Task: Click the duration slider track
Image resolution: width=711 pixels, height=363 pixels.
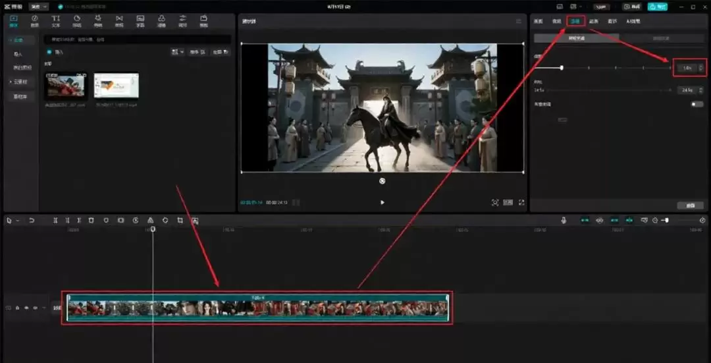Action: (x=610, y=90)
